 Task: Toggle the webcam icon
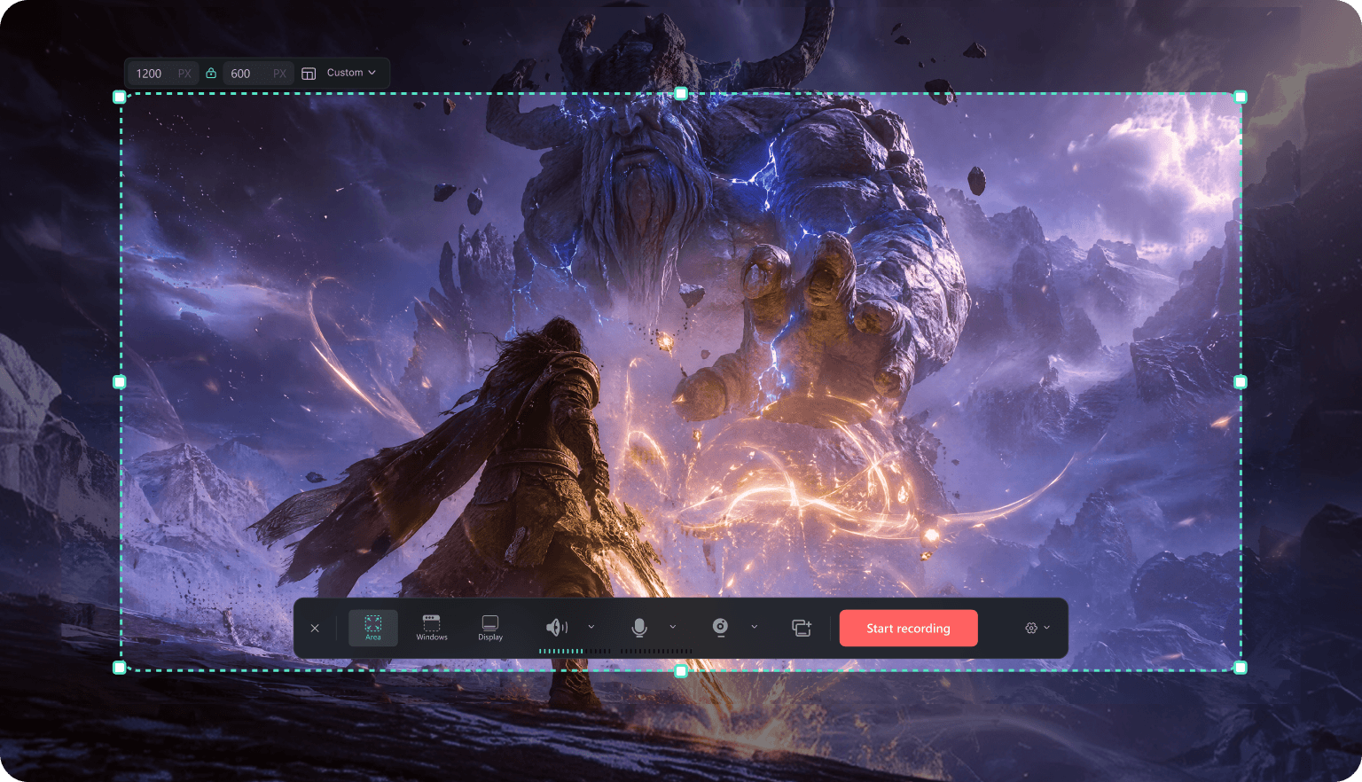pos(720,628)
